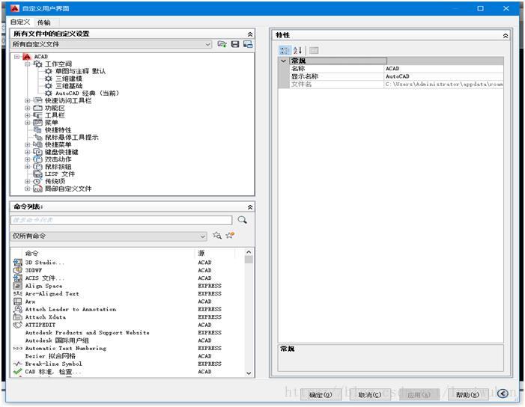
Task: Click the command list scroll up arrow
Action: (x=249, y=252)
